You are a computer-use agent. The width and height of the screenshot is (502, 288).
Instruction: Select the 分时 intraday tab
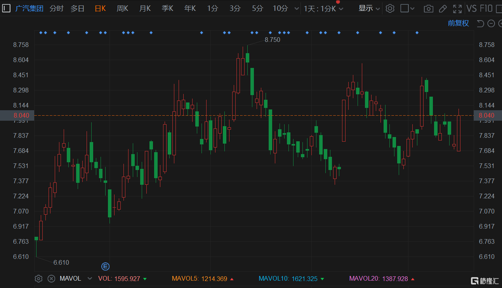pyautogui.click(x=57, y=9)
